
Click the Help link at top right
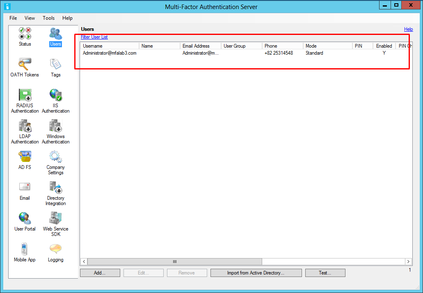(408, 29)
